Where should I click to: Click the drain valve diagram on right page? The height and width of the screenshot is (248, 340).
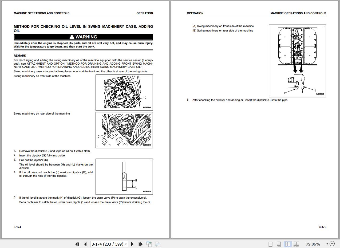click(x=297, y=61)
